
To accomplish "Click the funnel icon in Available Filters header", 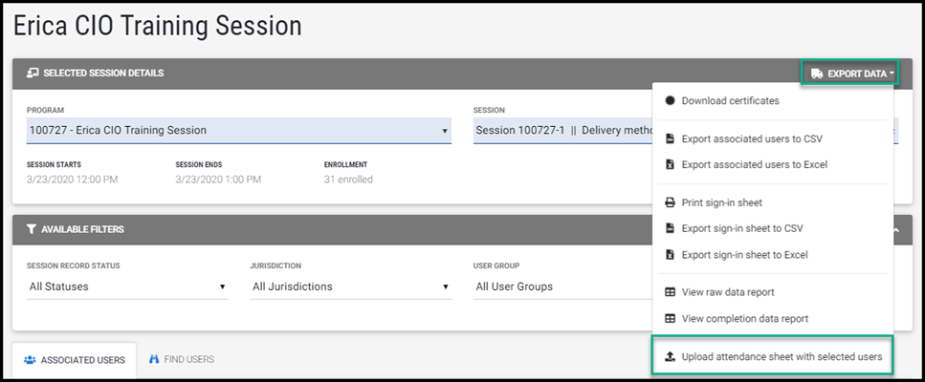I will [x=32, y=229].
